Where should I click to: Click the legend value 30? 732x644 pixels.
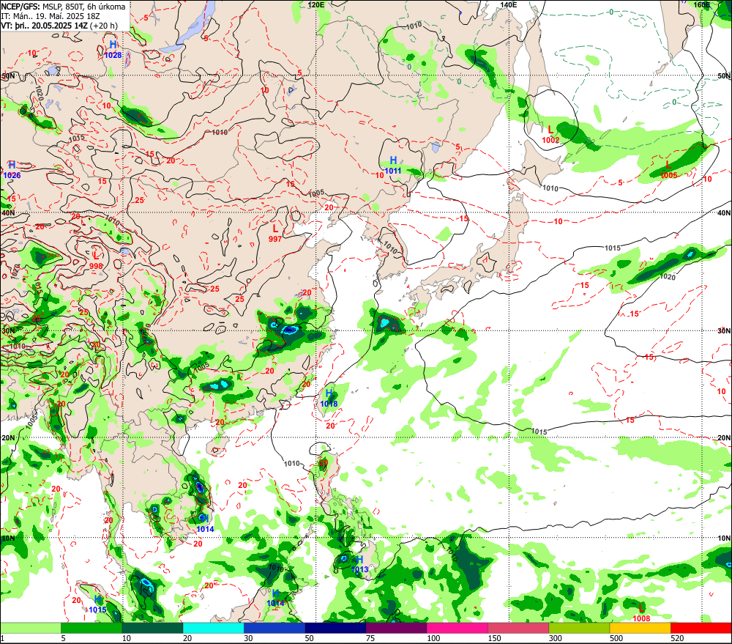[x=248, y=638]
